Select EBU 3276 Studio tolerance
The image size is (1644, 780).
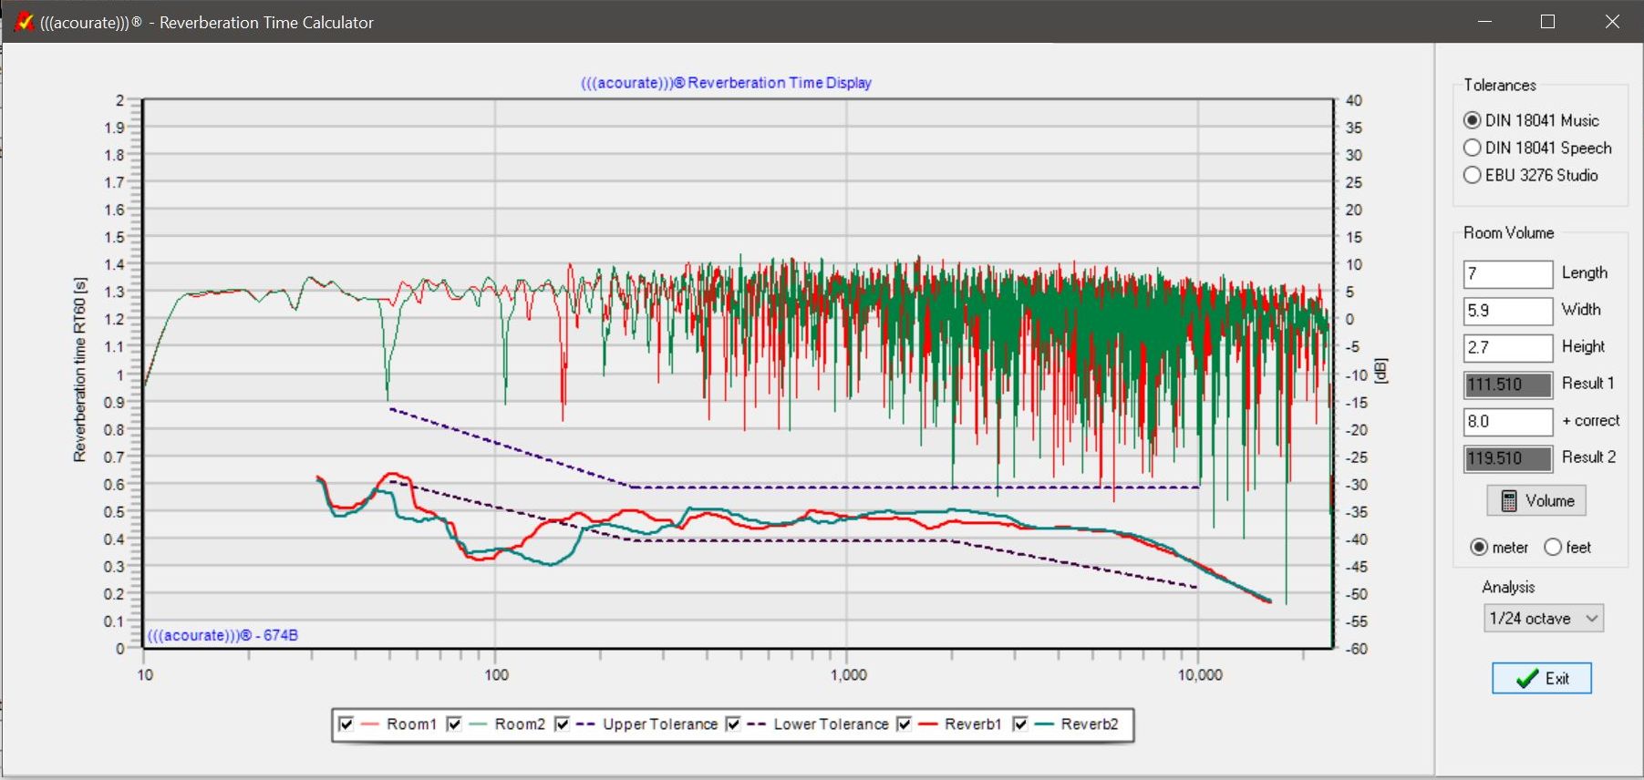(x=1472, y=175)
